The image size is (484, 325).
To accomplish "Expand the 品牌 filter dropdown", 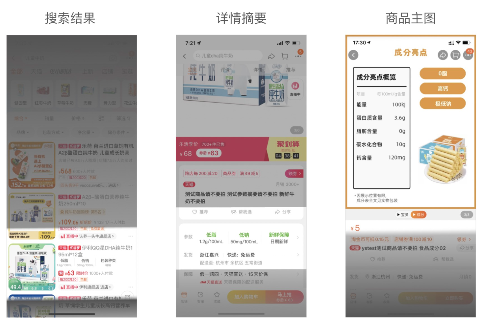I will pyautogui.click(x=23, y=132).
